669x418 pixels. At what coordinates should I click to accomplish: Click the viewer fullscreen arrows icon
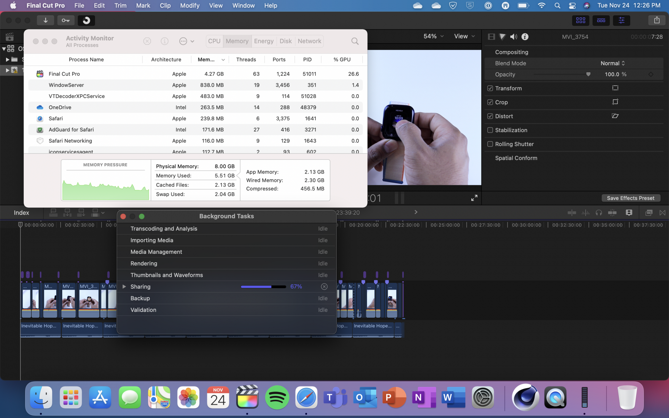[x=474, y=198]
